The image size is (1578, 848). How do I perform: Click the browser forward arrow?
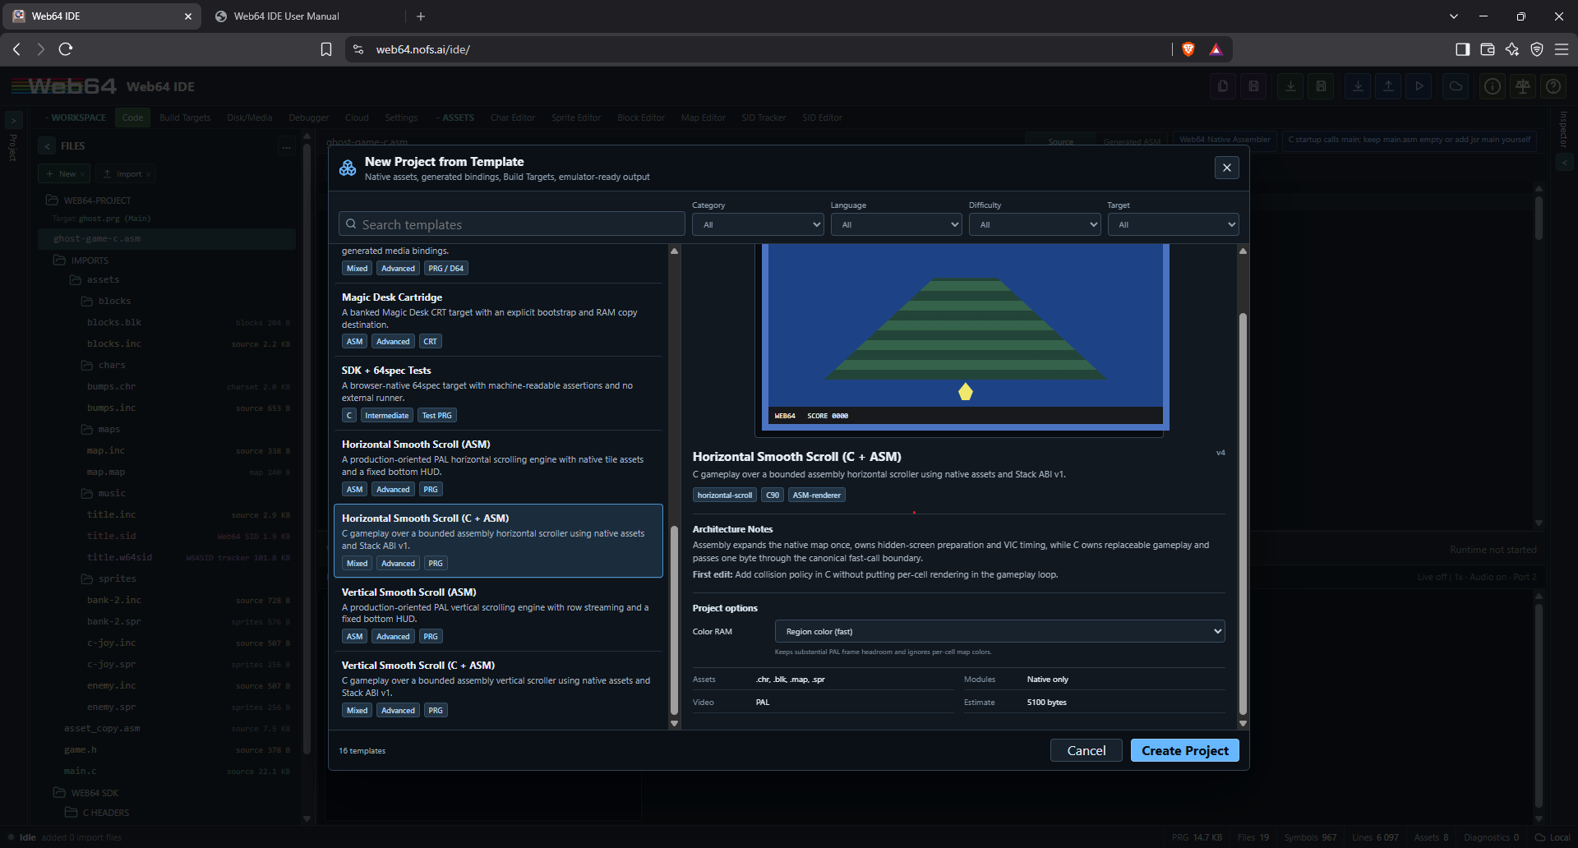point(40,49)
